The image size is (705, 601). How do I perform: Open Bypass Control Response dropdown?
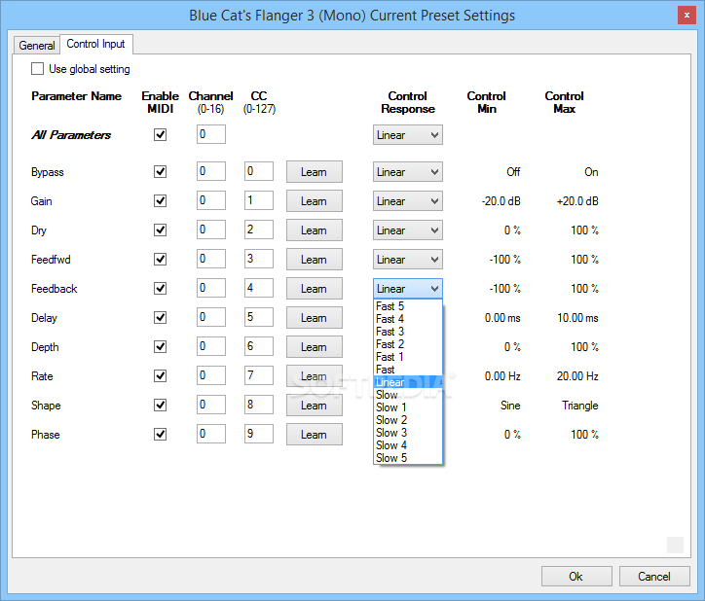point(408,171)
